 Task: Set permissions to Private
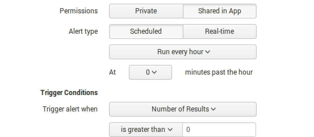pos(146,11)
